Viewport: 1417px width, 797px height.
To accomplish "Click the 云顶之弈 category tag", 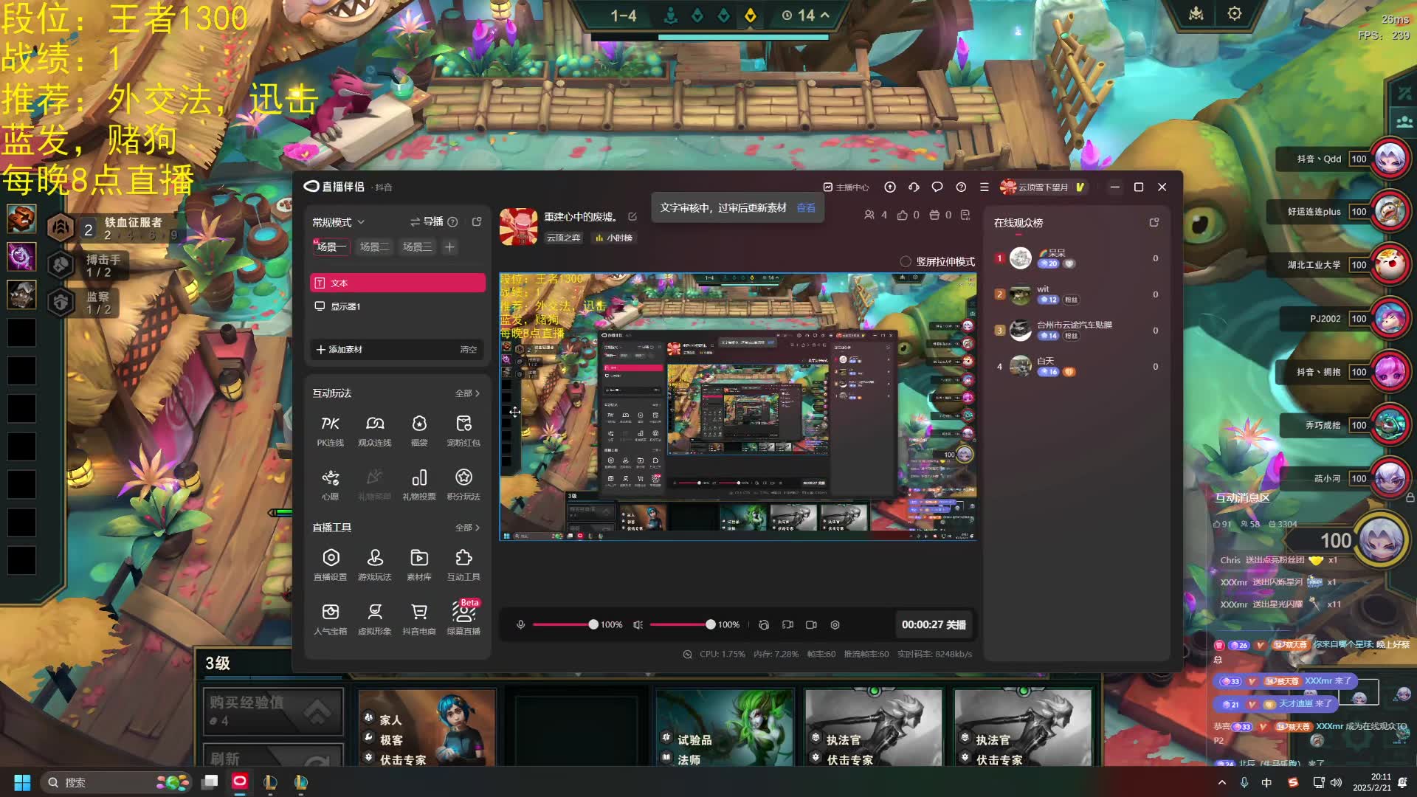I will (563, 238).
